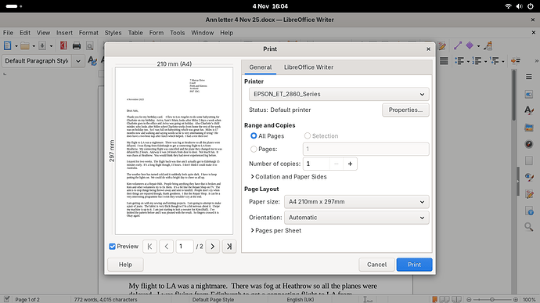This screenshot has width=540, height=303.
Task: Click the Unordered bullet list icon
Action: point(459,61)
